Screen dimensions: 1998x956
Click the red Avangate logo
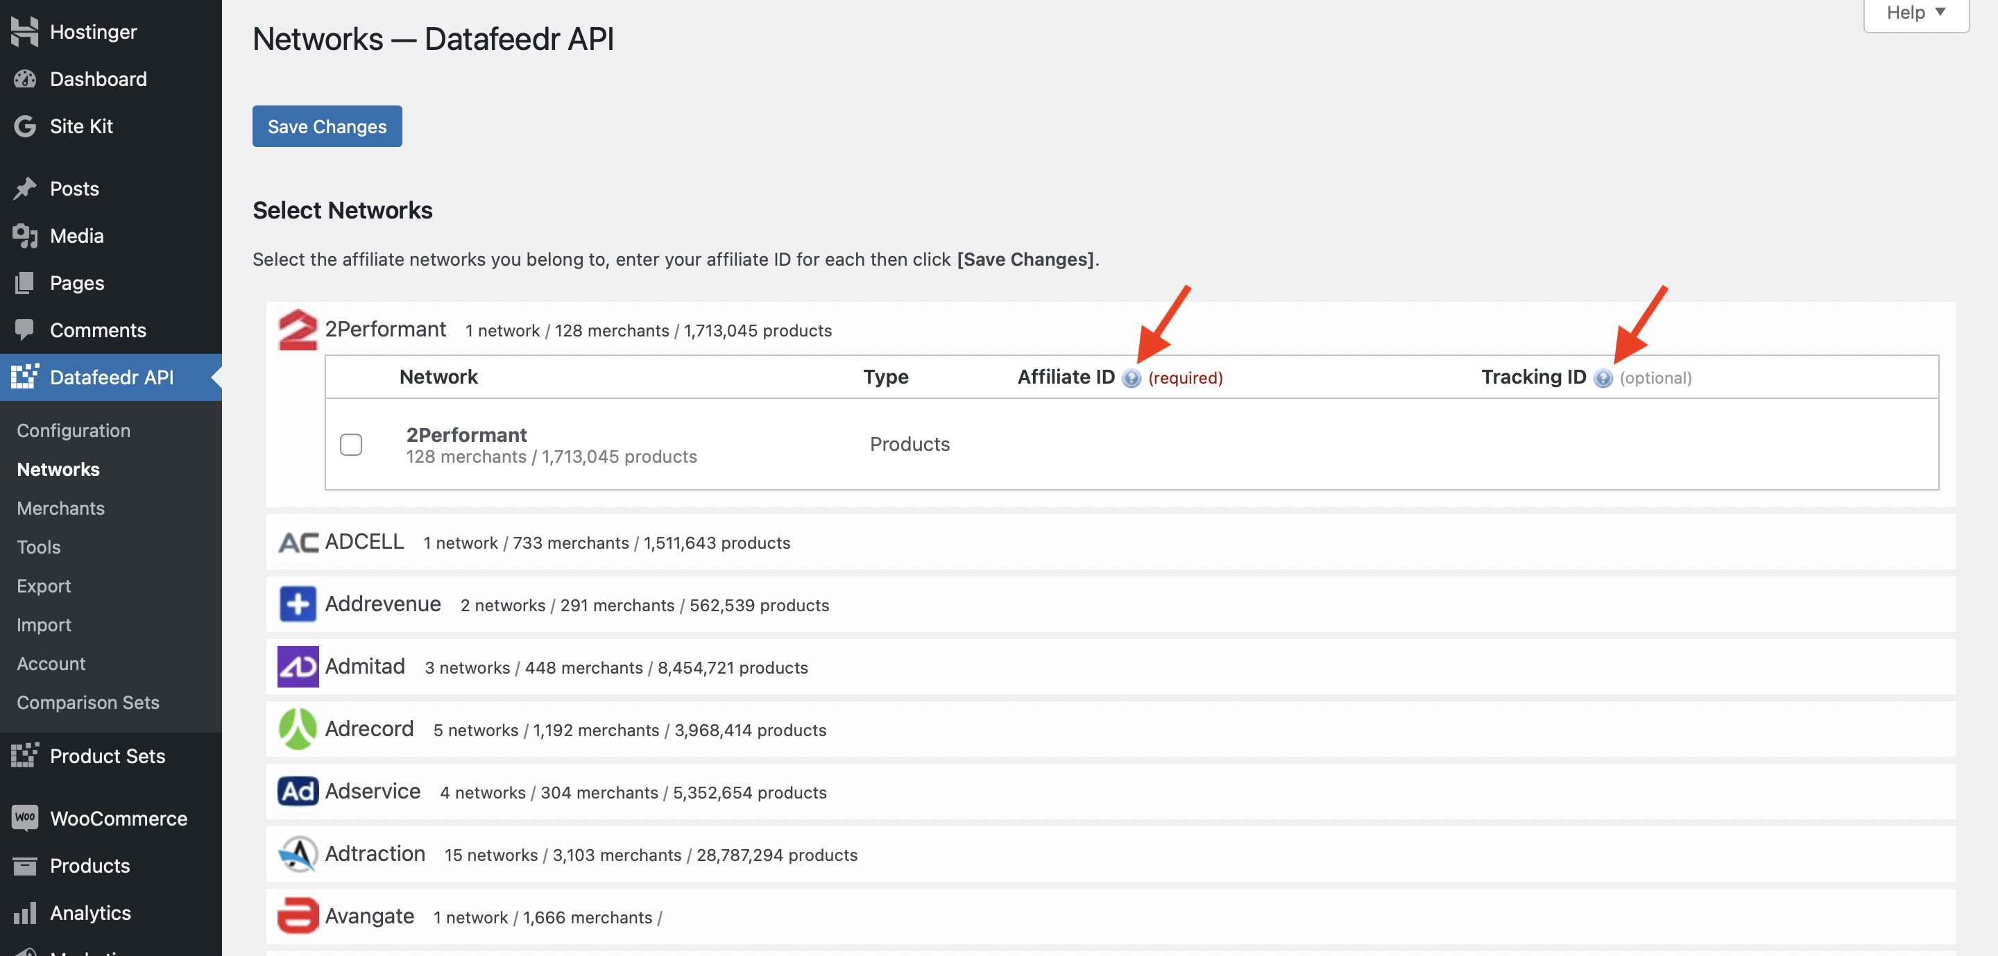click(298, 916)
